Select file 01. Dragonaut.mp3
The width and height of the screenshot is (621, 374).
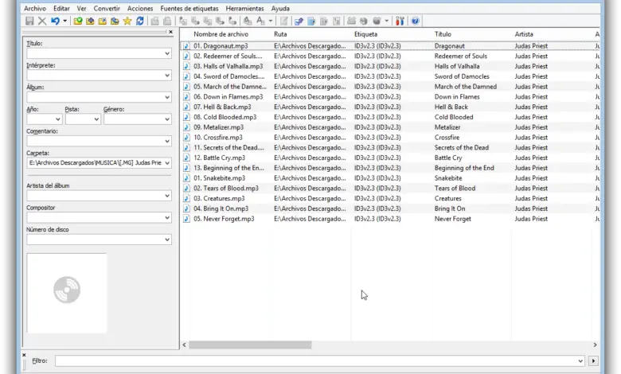221,46
